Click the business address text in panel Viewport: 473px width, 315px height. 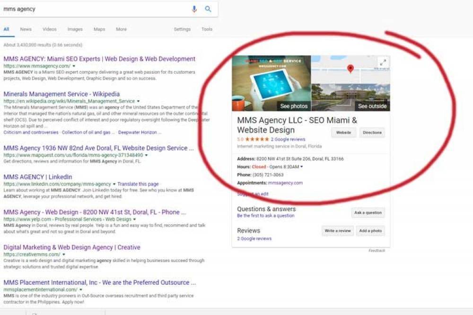(x=300, y=159)
